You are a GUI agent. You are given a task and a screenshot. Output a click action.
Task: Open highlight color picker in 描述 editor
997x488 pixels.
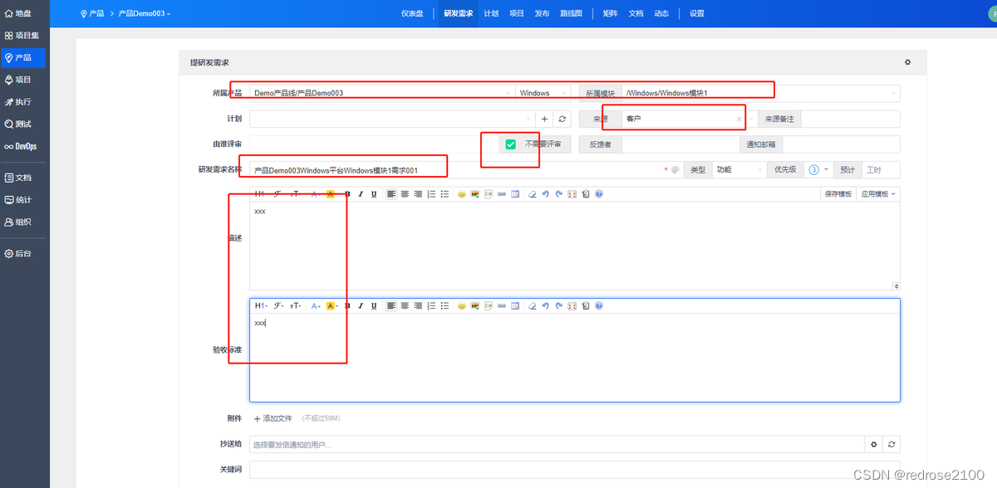[x=332, y=193]
